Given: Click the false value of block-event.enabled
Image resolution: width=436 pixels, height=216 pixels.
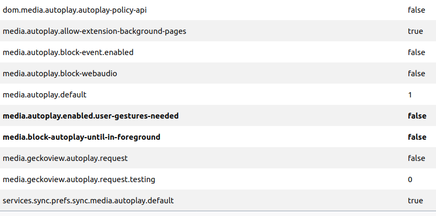Looking at the screenshot, I should click(416, 52).
